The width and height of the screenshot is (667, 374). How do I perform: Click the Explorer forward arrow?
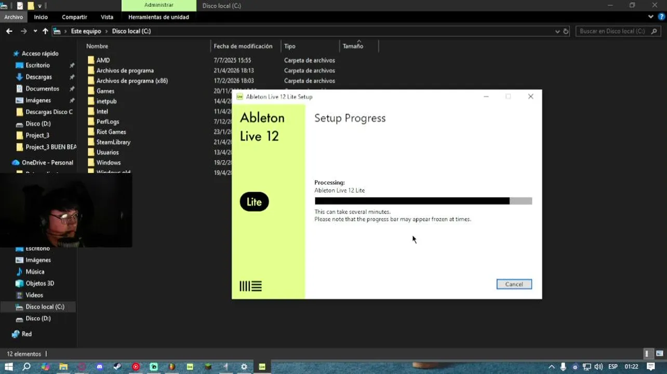(23, 31)
